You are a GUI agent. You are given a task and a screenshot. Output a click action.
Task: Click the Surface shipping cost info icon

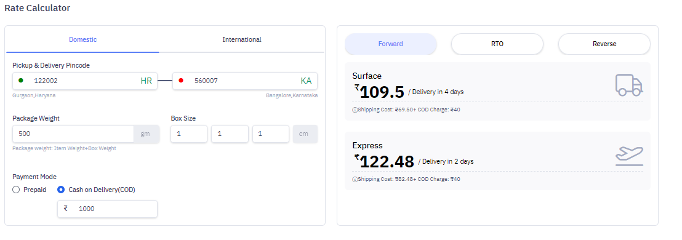point(355,110)
